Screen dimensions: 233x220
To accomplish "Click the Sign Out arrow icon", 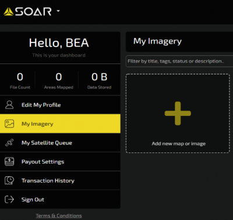I will (9, 200).
